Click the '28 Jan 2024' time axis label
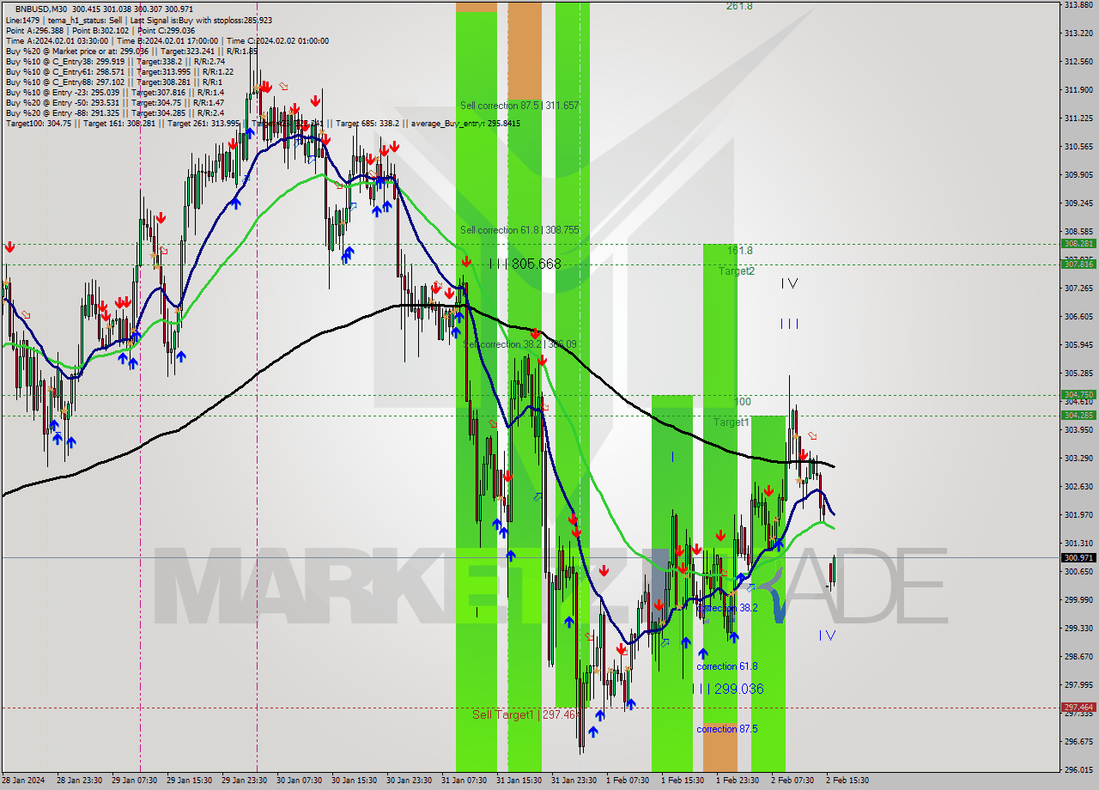 tap(21, 781)
